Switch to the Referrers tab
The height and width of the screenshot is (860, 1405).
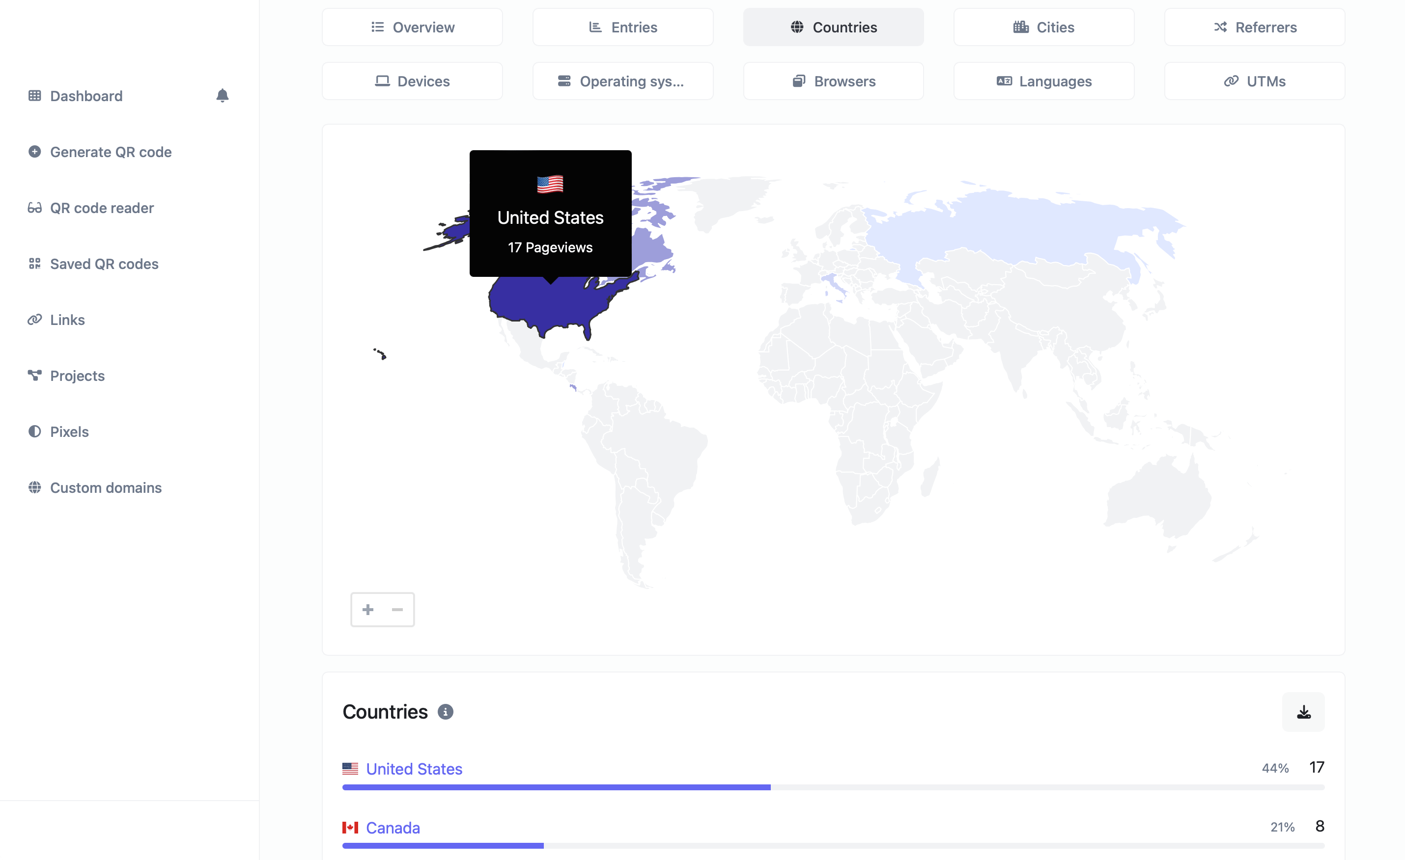[1255, 27]
